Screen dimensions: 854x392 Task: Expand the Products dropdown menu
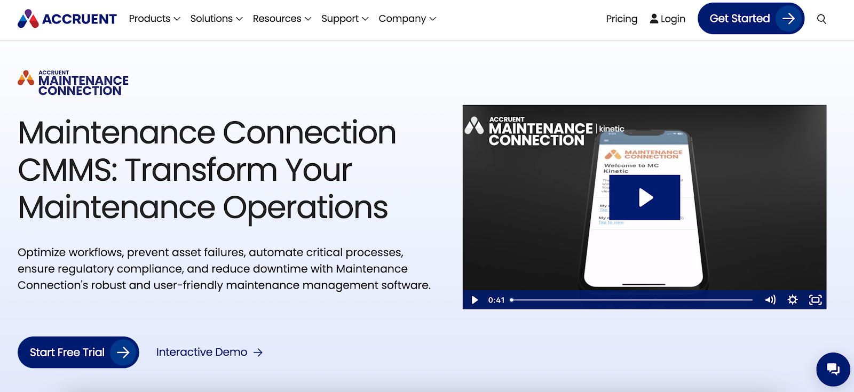click(x=154, y=19)
